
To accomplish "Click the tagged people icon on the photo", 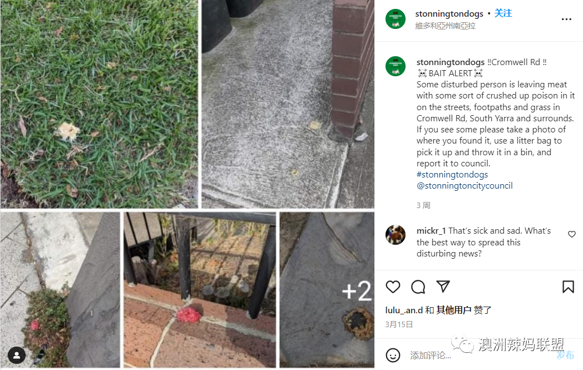I will click(x=17, y=356).
